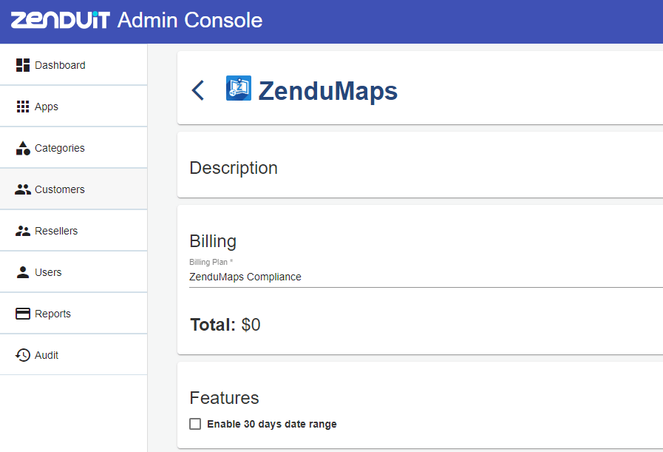
Task: Click the Total: $0 amount
Action: tap(225, 325)
